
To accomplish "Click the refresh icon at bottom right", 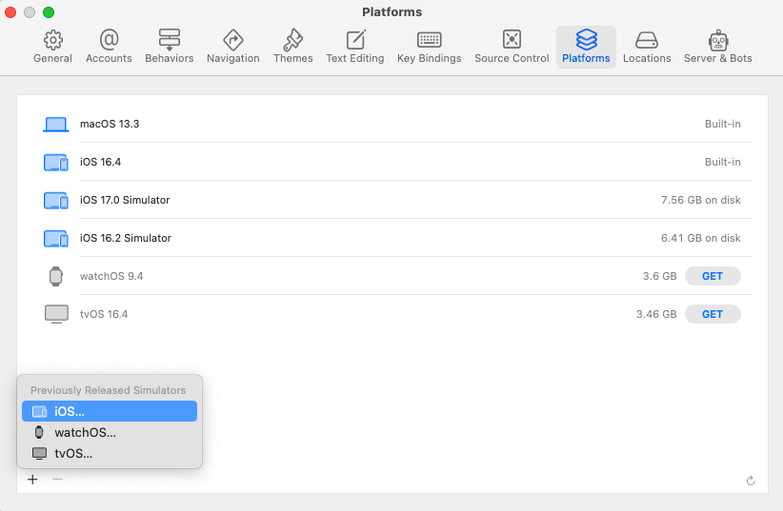I will [x=751, y=481].
